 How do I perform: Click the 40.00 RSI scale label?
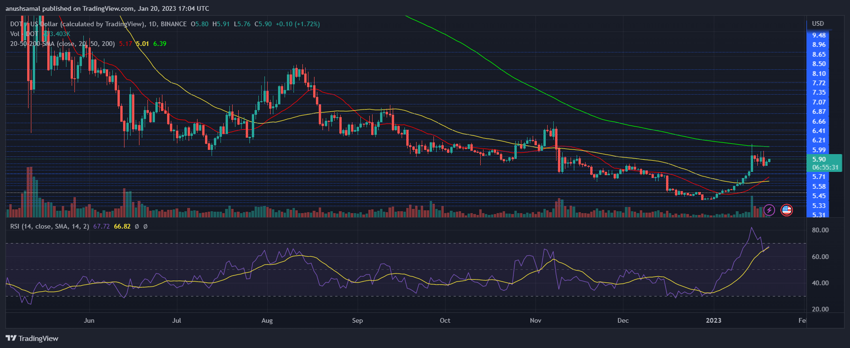(x=820, y=283)
